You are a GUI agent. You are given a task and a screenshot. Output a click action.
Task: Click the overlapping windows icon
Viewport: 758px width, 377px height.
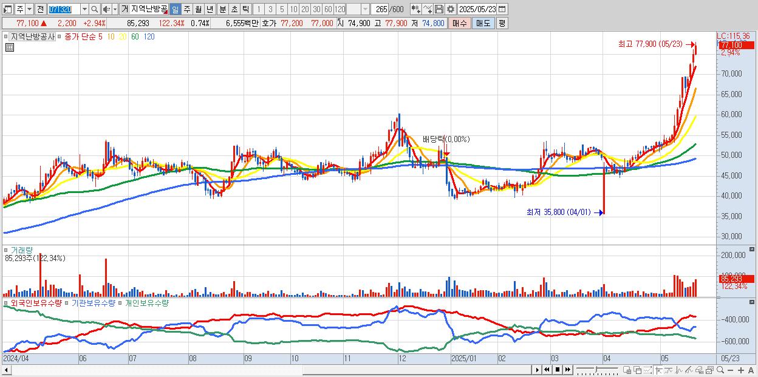pyautogui.click(x=638, y=370)
